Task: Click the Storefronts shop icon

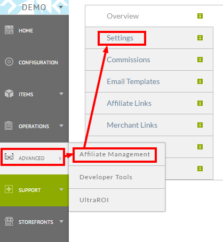Action: coord(9,221)
